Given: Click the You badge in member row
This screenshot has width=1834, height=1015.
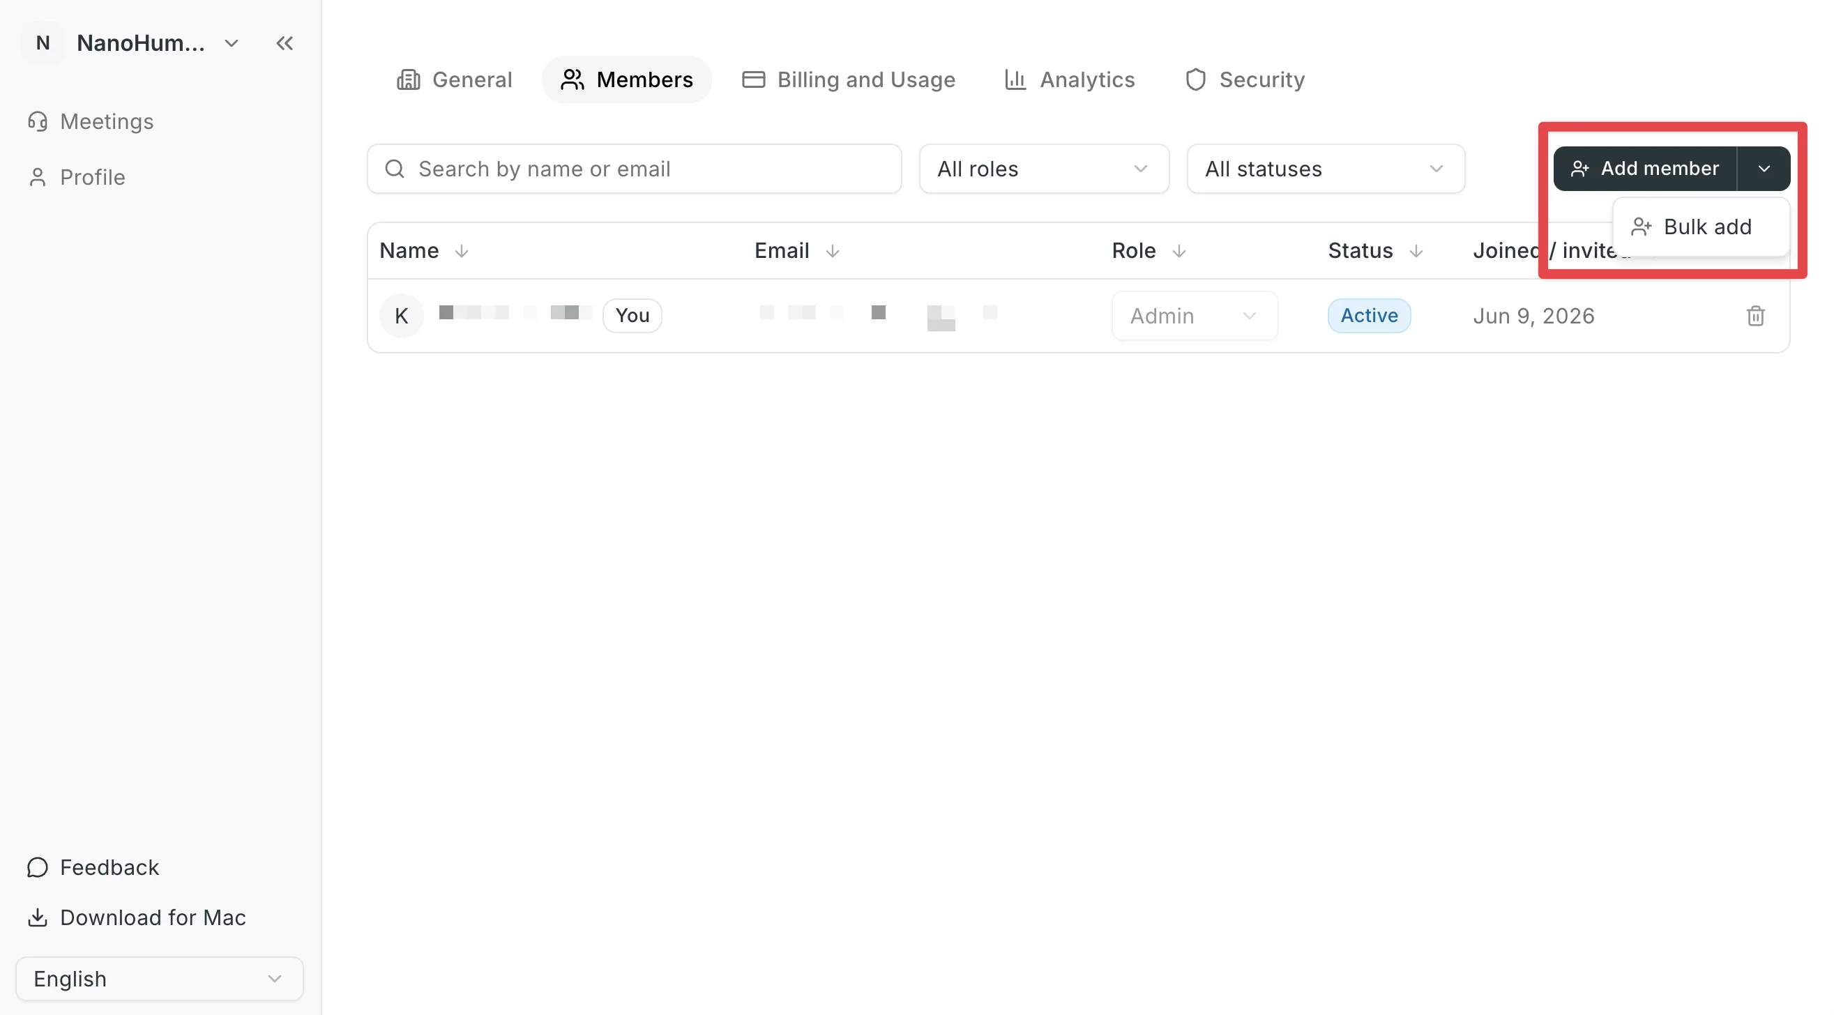Looking at the screenshot, I should (632, 315).
